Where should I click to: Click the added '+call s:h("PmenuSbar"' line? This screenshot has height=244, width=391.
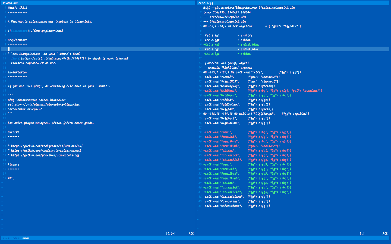(x=247, y=174)
